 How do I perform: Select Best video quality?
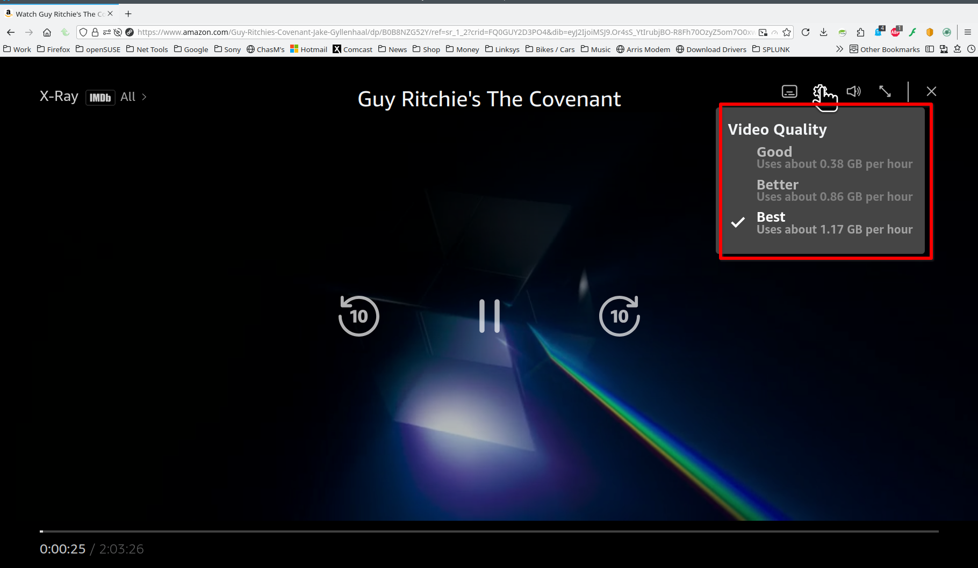click(x=822, y=223)
